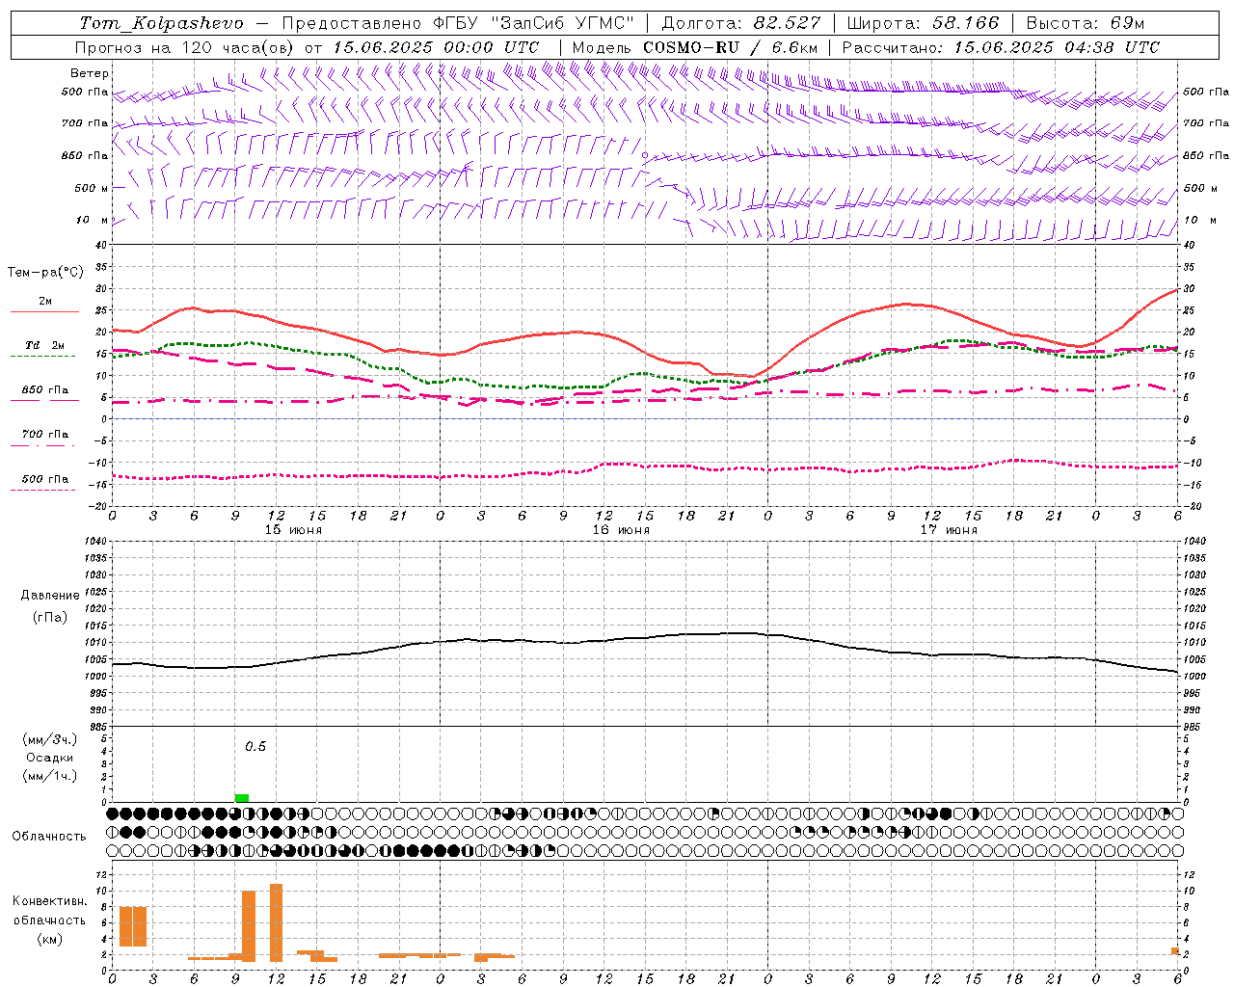Viewport: 1234px width, 987px height.
Task: Click 500 гПа in the temperature legend
Action: (x=45, y=478)
